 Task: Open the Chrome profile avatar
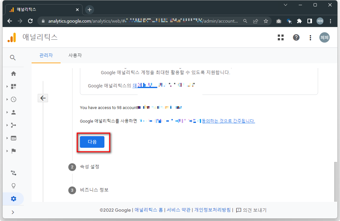(x=320, y=21)
